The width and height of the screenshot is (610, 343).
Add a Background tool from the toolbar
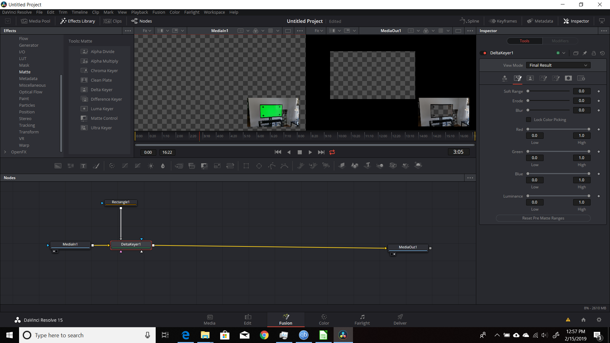coord(58,166)
